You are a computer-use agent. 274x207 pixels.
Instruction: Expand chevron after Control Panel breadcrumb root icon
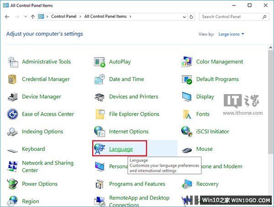(x=47, y=16)
